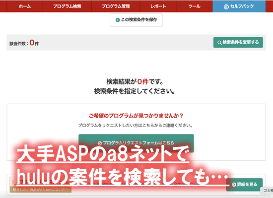This screenshot has width=273, height=198.
Task: Click the セルフバック circular S icon
Action: [x=226, y=7]
